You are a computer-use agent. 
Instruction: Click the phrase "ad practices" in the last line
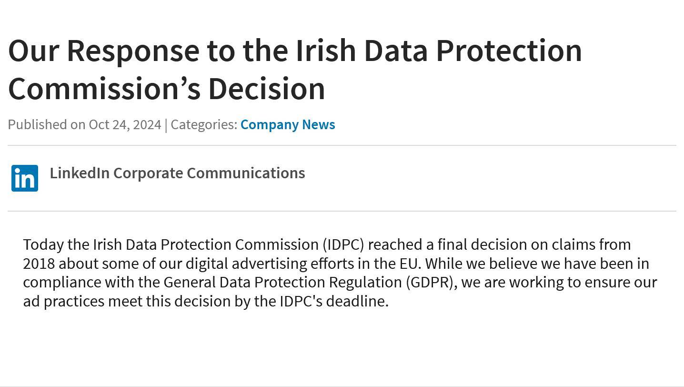63,301
